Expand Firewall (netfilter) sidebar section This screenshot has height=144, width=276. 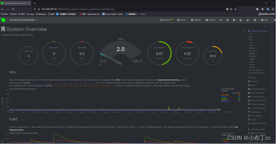point(256,104)
